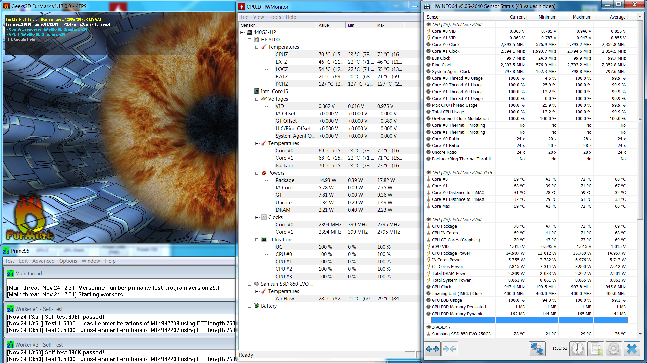Select the 440G3-HP computer icon
The image size is (647, 363).
point(249,32)
